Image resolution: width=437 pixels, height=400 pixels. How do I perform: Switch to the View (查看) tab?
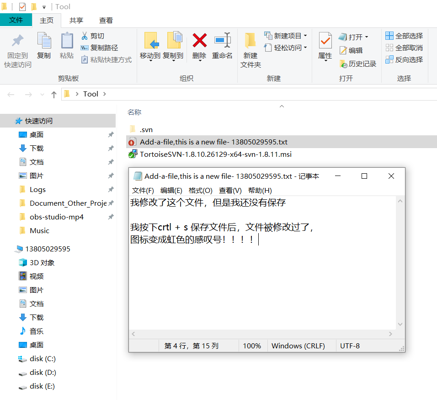pos(106,21)
